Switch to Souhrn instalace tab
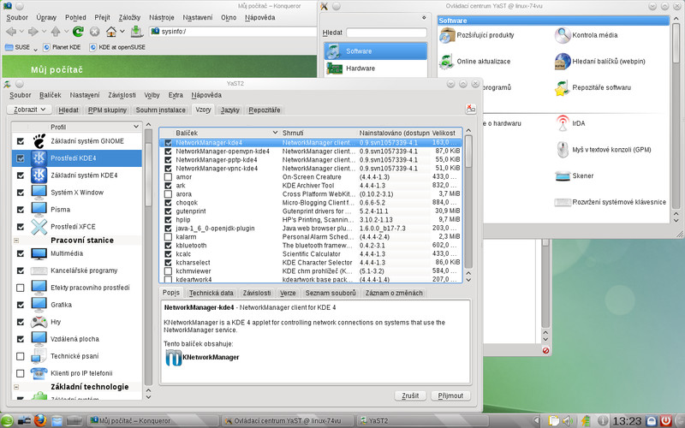 (x=160, y=110)
